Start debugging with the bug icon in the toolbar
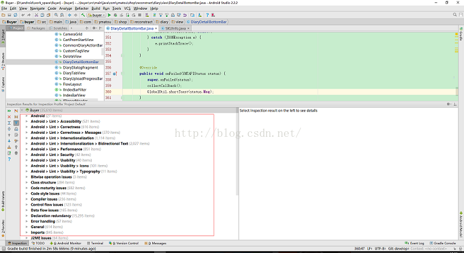The image size is (464, 253). tap(115, 15)
